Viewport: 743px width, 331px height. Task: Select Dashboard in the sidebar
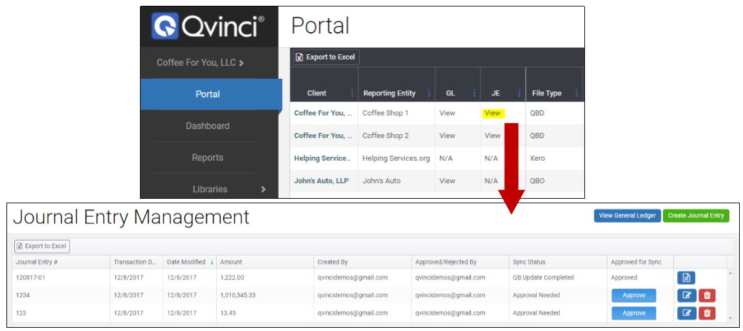click(208, 126)
